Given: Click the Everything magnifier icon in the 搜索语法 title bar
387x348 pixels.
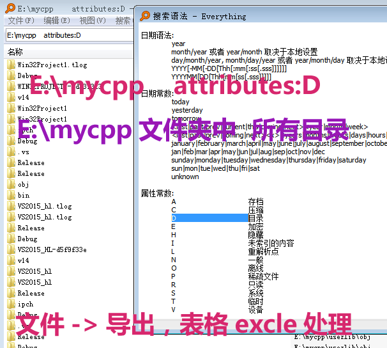Looking at the screenshot, I should tap(145, 16).
